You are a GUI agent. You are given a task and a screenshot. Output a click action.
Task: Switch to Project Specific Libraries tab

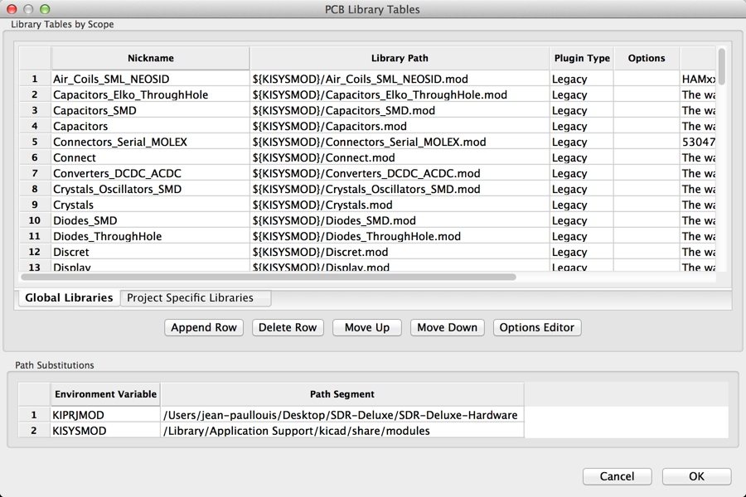[196, 298]
